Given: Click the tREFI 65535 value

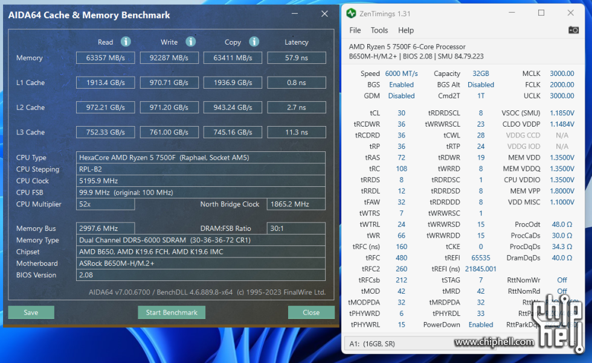Looking at the screenshot, I should pos(481,258).
